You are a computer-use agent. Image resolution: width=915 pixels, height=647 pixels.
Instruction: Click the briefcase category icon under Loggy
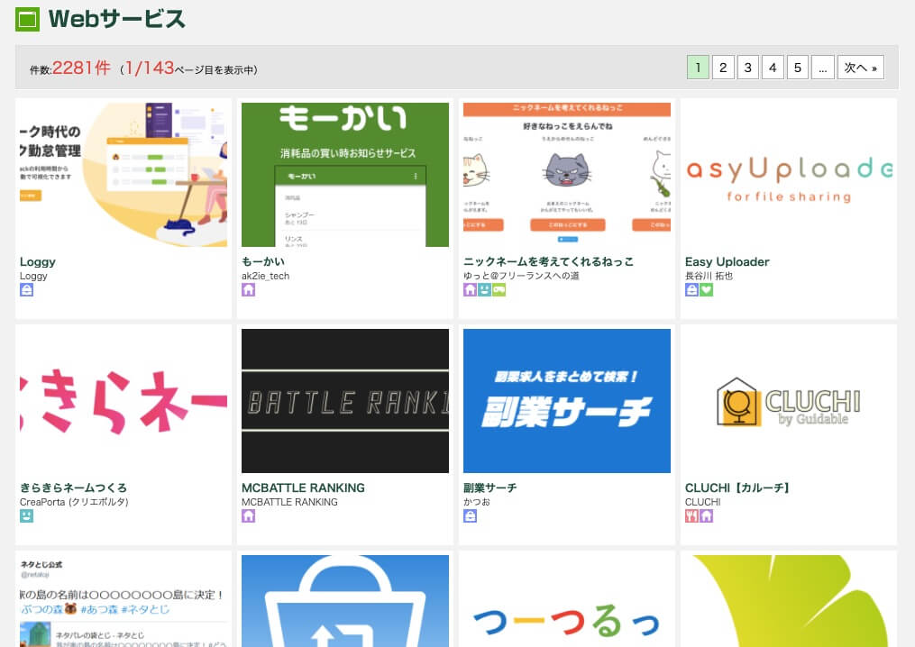26,290
